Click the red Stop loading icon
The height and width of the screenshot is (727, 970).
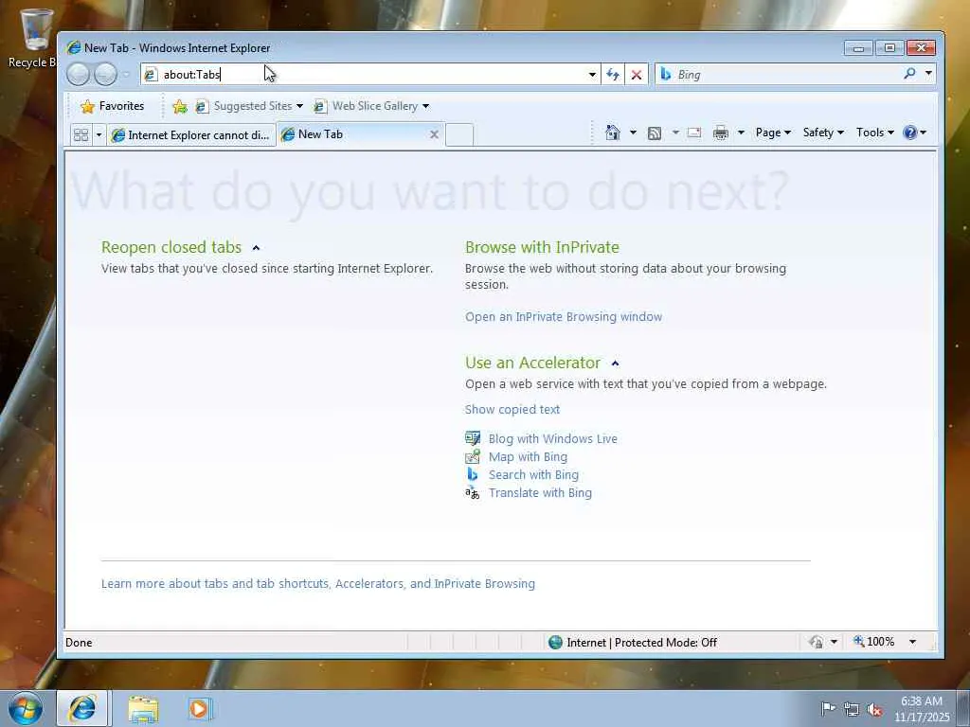click(636, 74)
